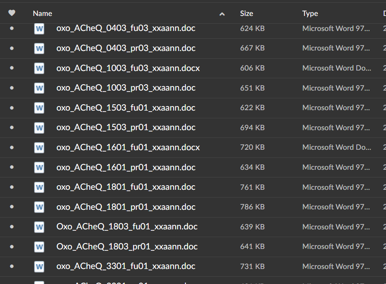Viewport: 386px width, 284px height.
Task: Toggle favorite dot for oxo_ACheQ_1003_pr03_xxaann.doc
Action: point(12,88)
